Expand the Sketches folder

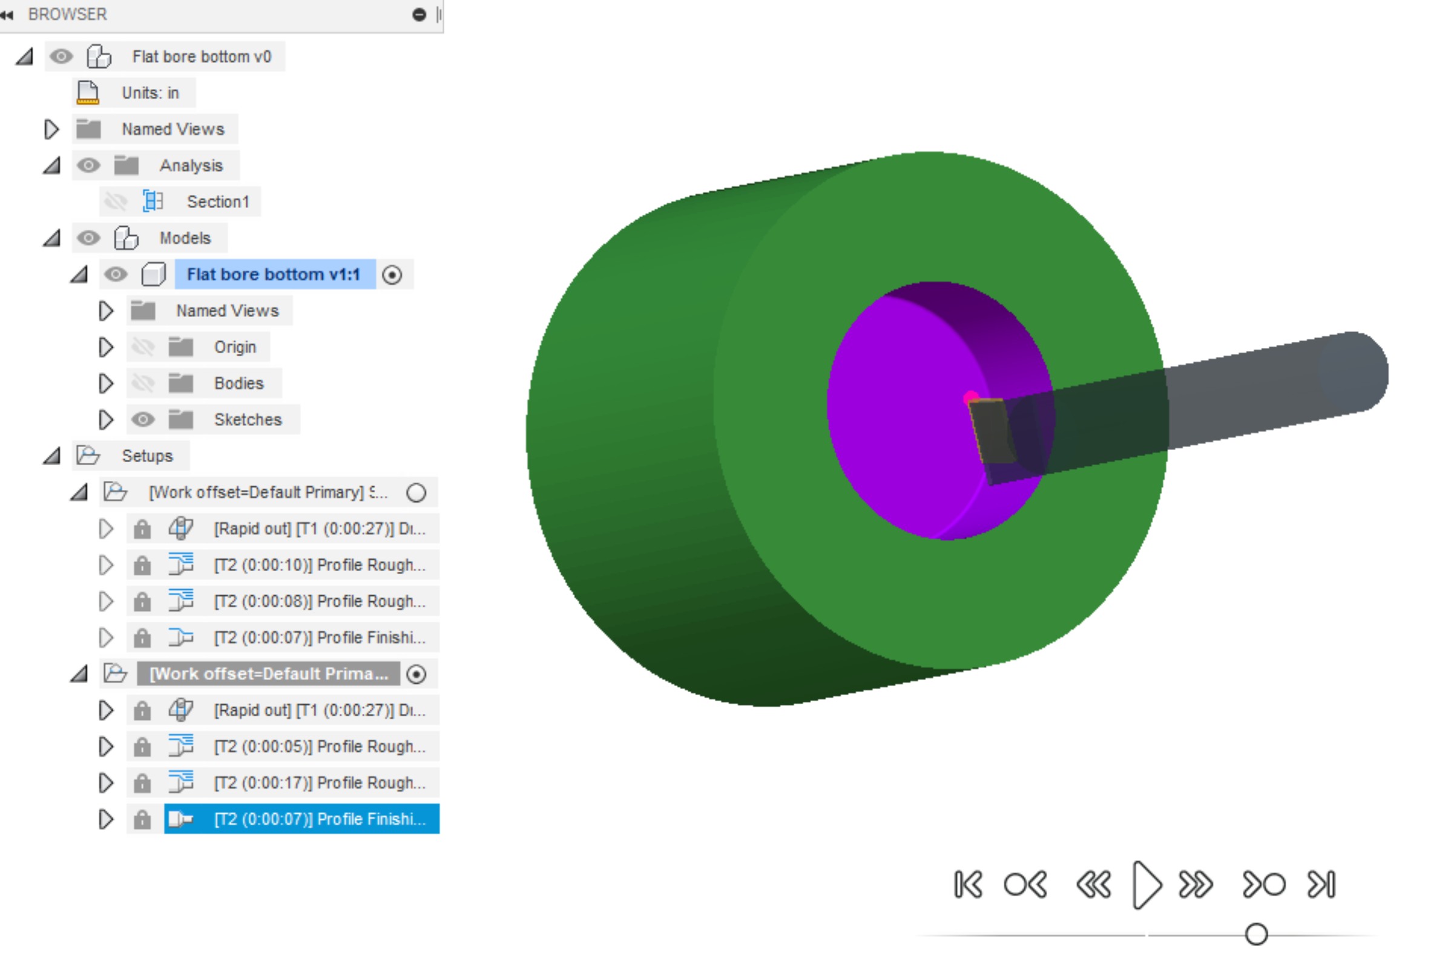(x=106, y=419)
